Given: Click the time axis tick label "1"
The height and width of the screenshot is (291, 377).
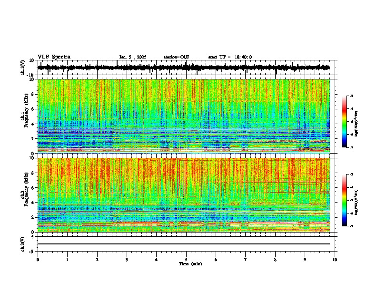Looking at the screenshot, I should coord(67,260).
